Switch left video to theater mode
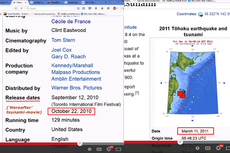The image size is (230, 153). point(118,149)
